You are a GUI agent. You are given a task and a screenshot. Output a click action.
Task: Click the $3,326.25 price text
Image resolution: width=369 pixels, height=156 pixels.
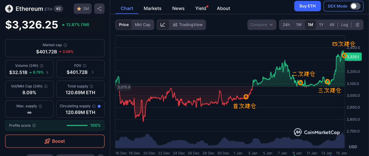(31, 25)
